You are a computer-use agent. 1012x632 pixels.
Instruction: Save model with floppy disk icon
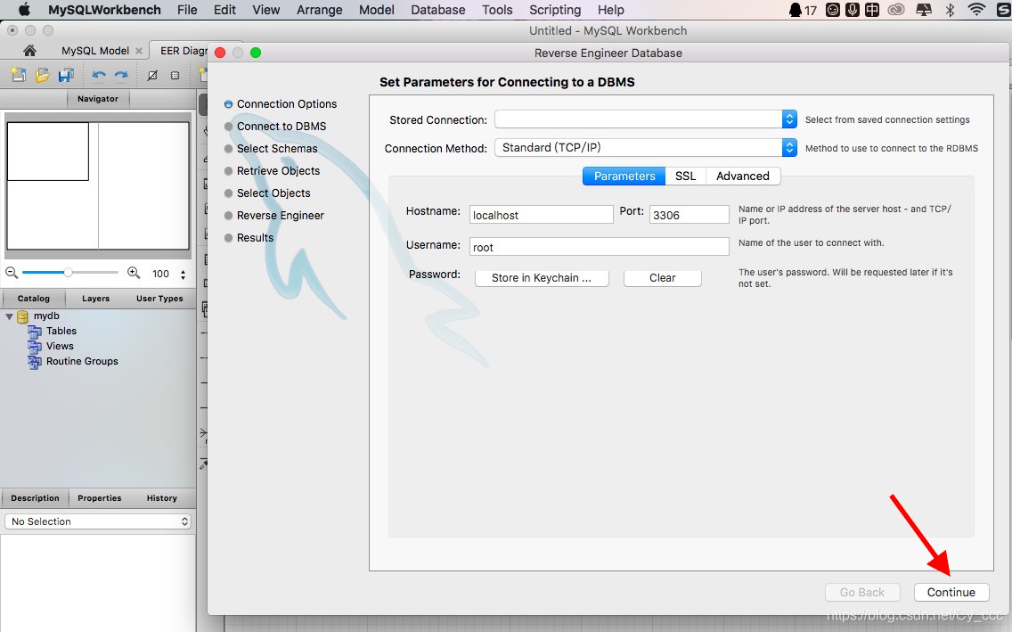66,75
